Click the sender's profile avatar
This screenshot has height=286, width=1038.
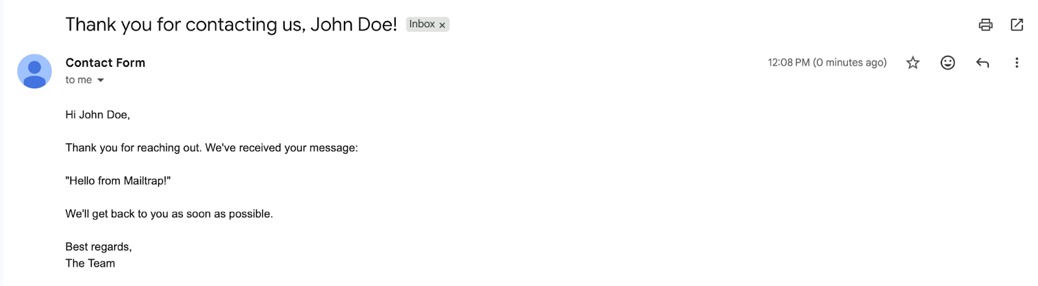[34, 71]
